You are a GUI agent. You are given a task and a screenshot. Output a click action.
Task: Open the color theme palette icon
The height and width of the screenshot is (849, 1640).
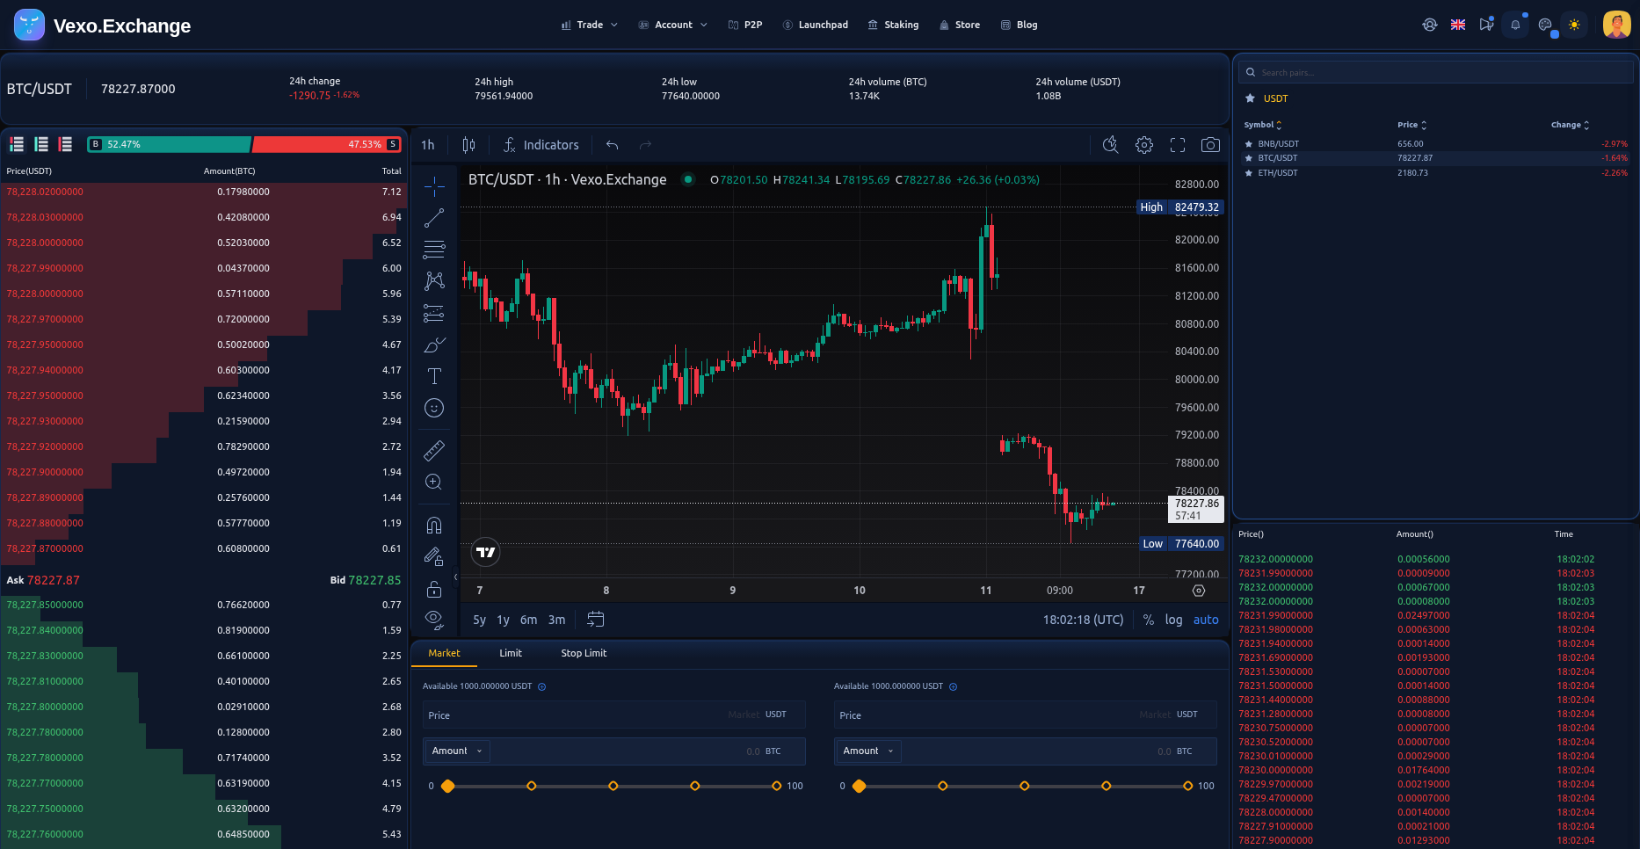pos(1545,25)
